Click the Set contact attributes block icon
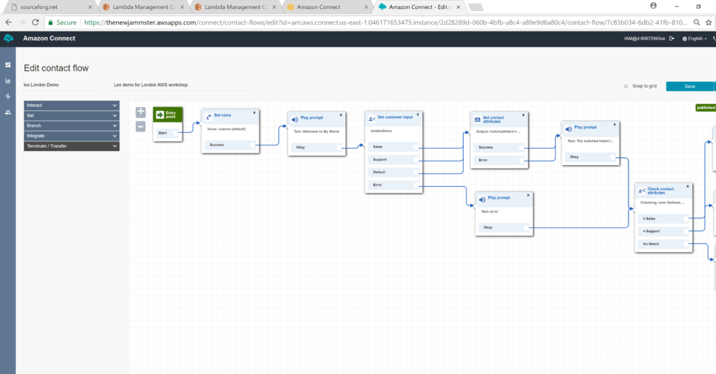Screen dimensions: 716x374 (477, 120)
